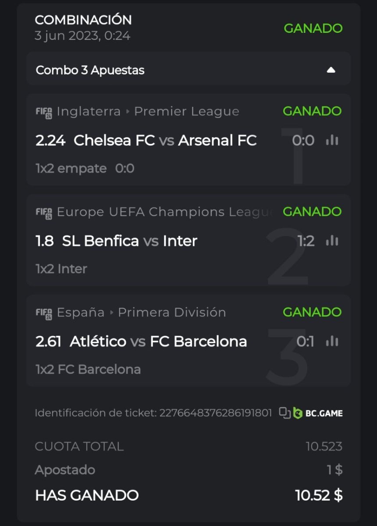Open statistics icon for Atlético vs Barcelona

(x=332, y=341)
